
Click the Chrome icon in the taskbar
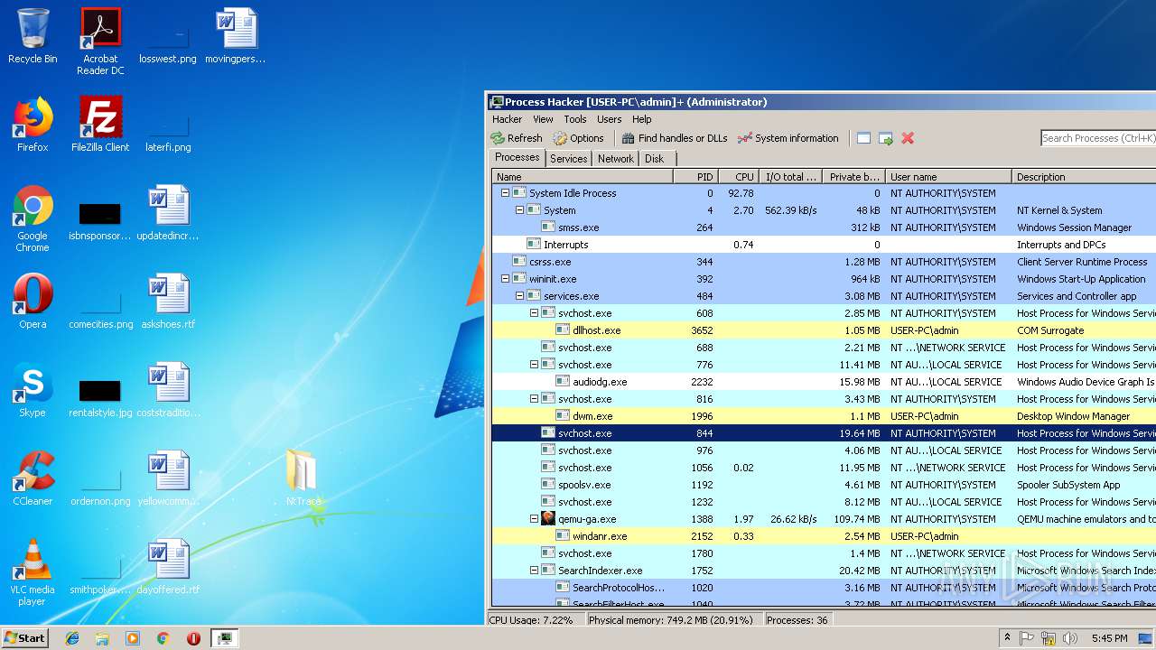pos(163,638)
